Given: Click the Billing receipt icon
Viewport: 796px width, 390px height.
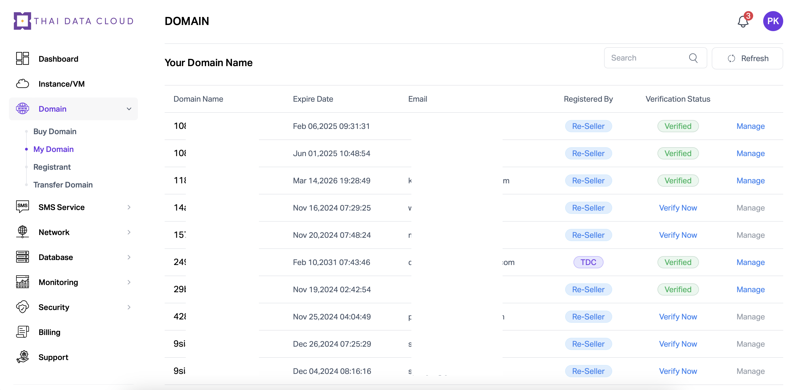Looking at the screenshot, I should [23, 332].
